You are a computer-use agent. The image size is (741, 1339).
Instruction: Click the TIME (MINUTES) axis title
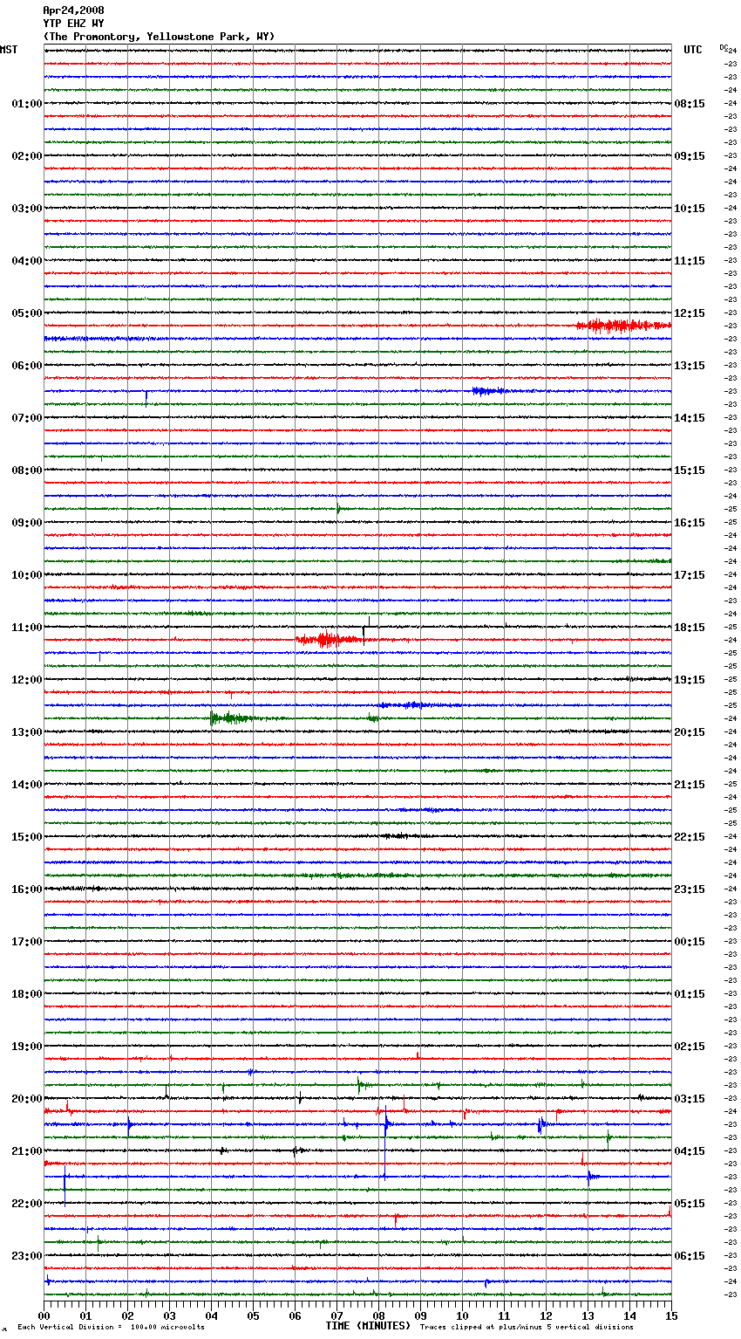(x=368, y=1326)
